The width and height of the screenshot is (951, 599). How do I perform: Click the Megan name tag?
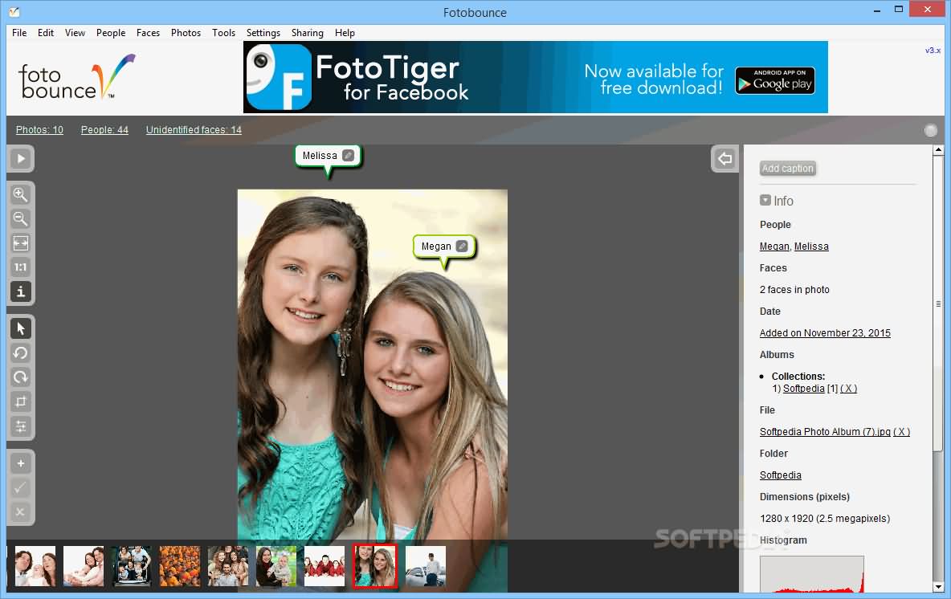click(436, 247)
